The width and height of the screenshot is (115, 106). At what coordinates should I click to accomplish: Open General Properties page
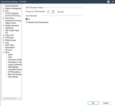pyautogui.click(x=12, y=6)
